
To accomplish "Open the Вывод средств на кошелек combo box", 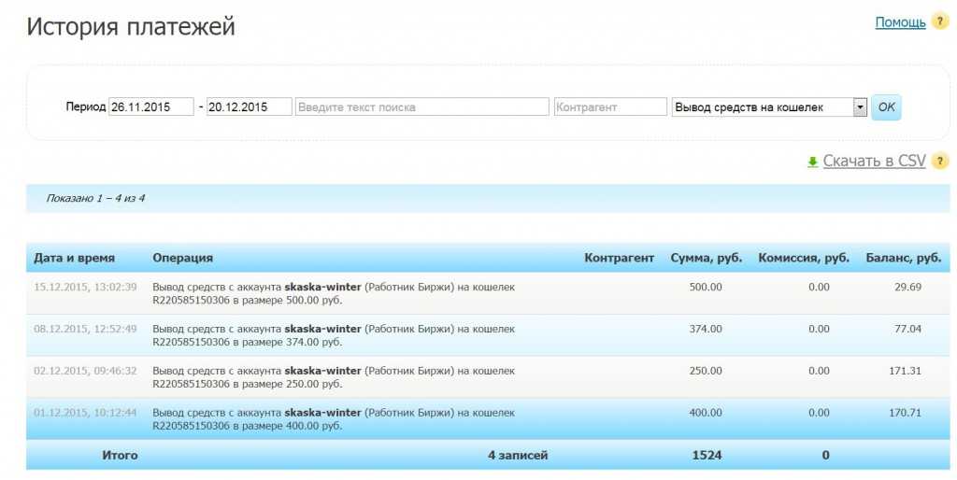I will tap(762, 107).
